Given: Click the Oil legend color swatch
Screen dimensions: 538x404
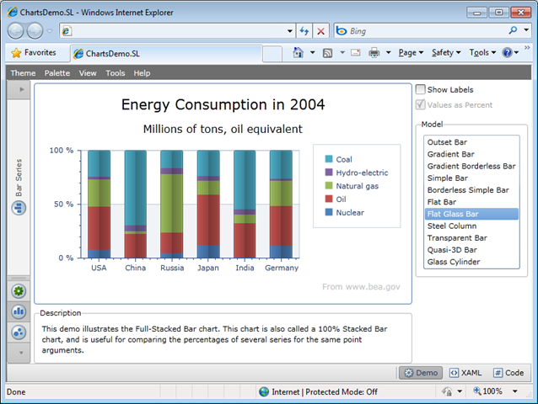Looking at the screenshot, I should point(329,199).
